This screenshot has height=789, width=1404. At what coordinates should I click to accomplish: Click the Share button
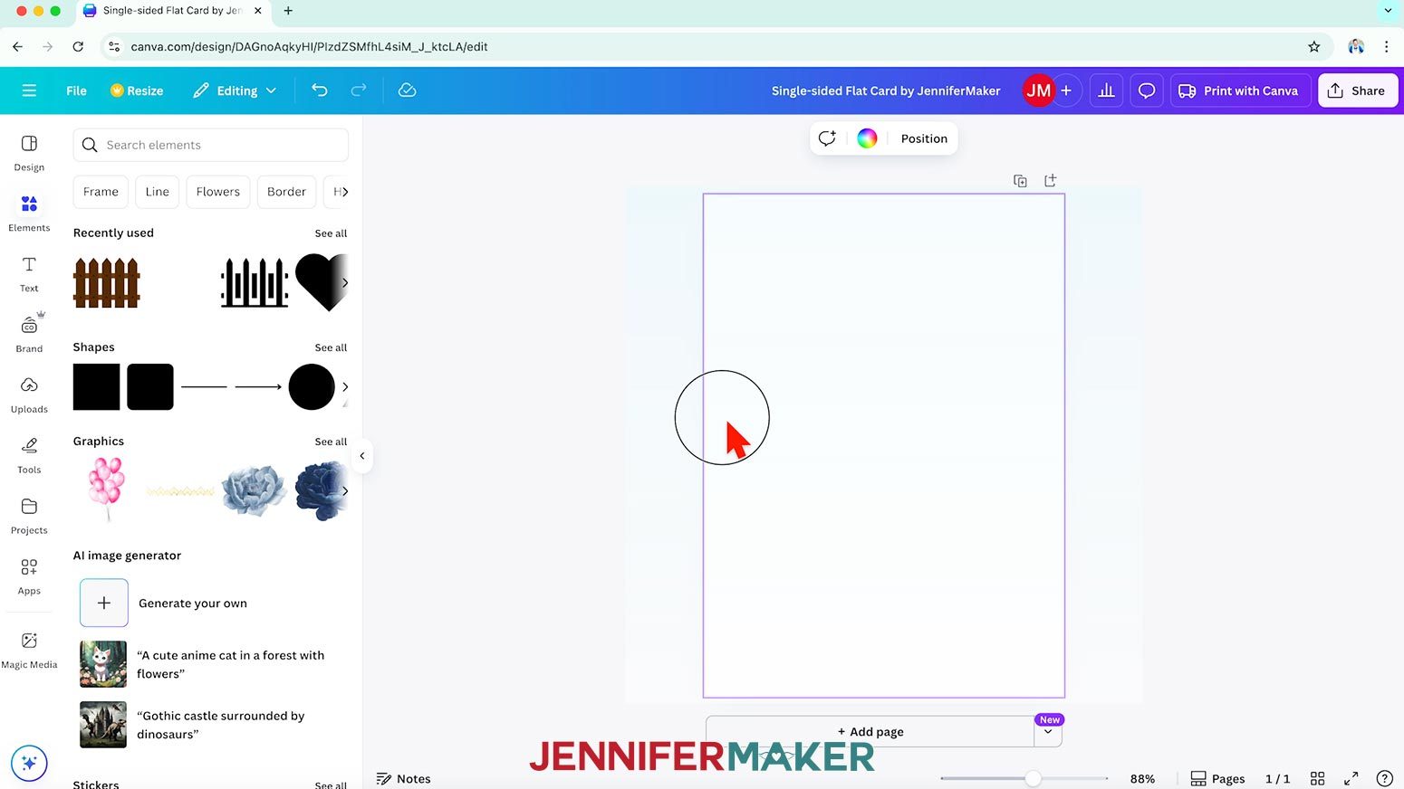coord(1357,90)
